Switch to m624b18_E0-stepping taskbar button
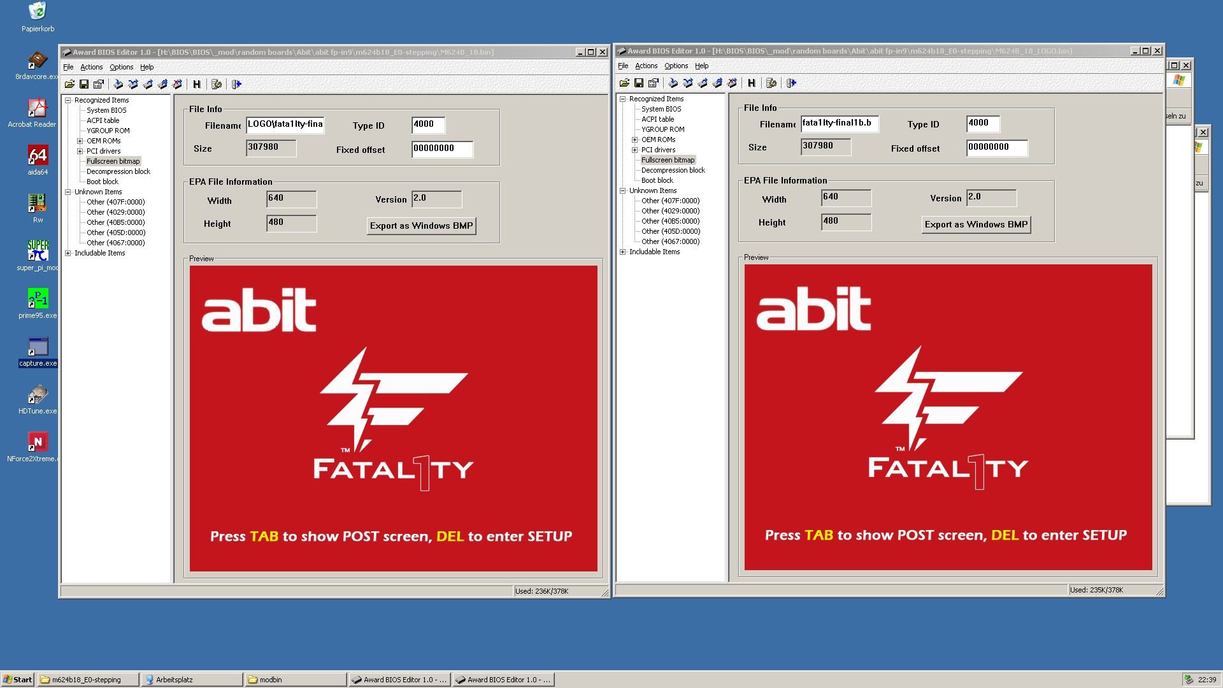 coord(88,680)
